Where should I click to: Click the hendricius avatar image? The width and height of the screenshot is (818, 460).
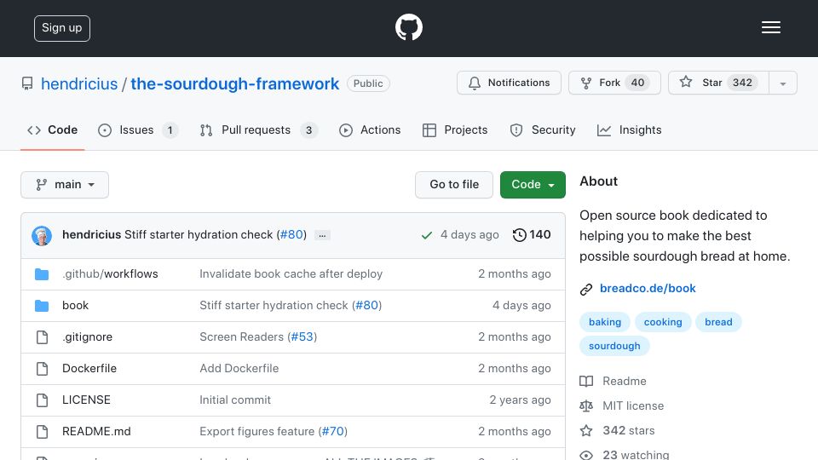coord(42,235)
